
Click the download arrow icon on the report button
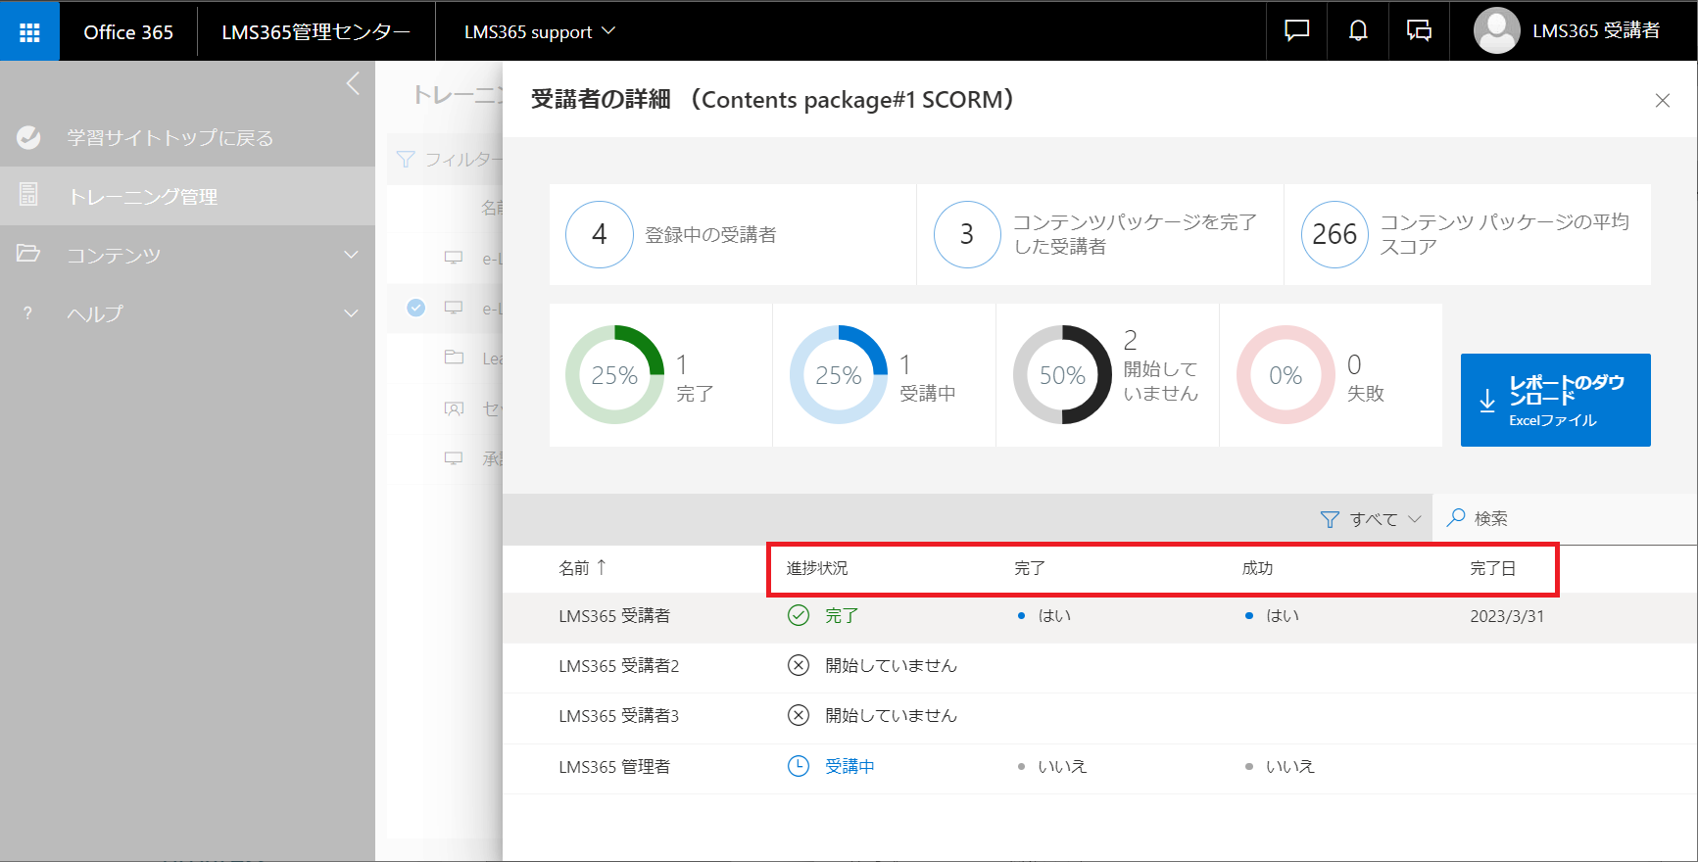(1487, 401)
